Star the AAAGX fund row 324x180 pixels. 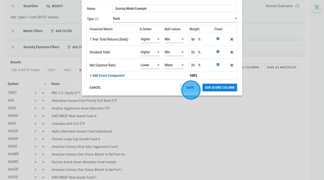[x=35, y=139]
